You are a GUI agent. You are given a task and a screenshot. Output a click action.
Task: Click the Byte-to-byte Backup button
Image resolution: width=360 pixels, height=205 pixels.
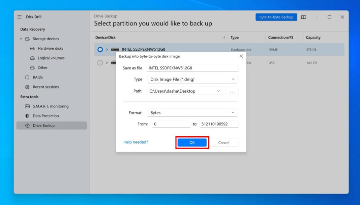click(276, 17)
